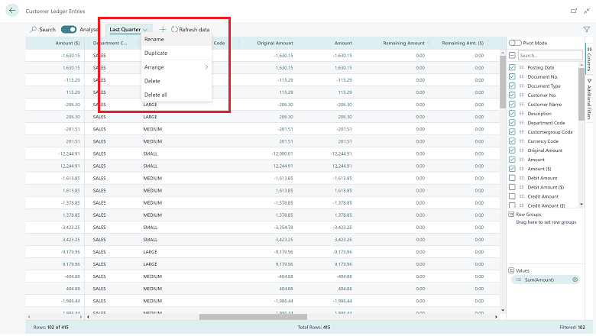Open the search magnifier tool
This screenshot has height=336, width=596.
33,29
